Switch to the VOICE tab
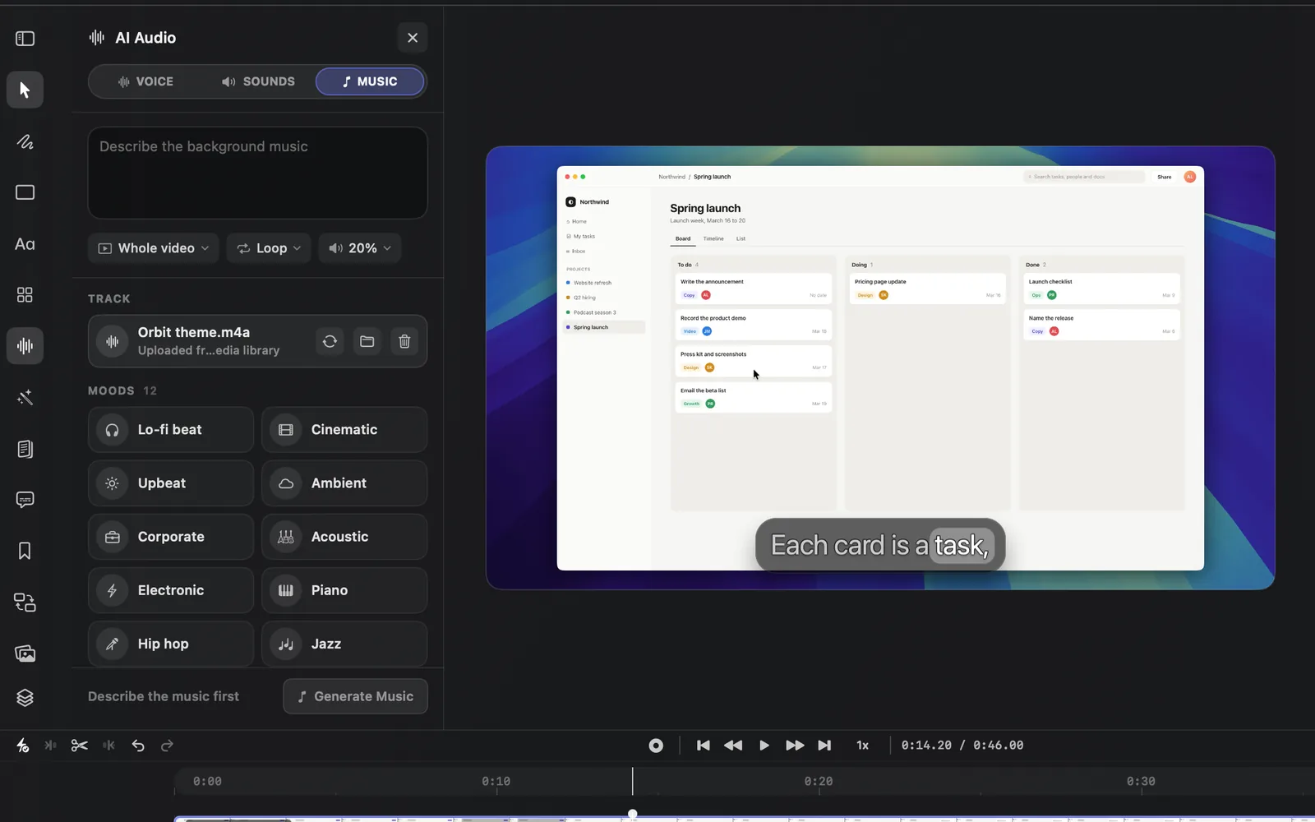Screen dimensions: 1315x822 point(145,81)
